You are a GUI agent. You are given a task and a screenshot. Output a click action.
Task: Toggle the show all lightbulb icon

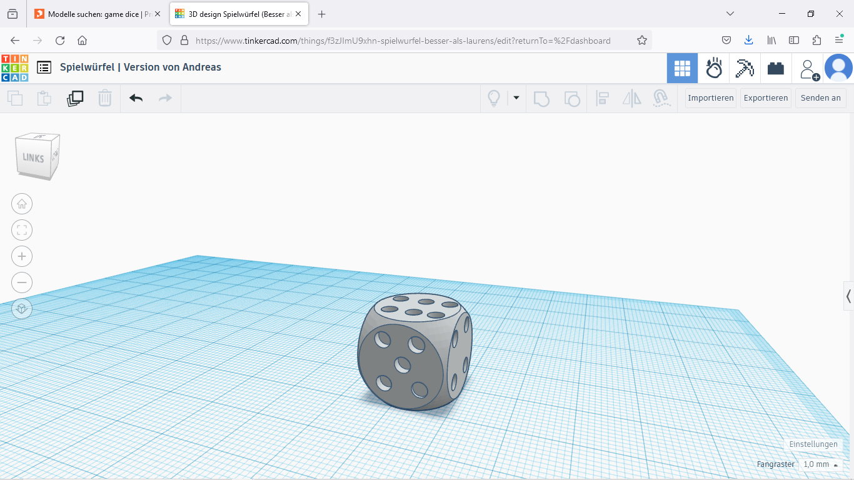[x=494, y=98]
